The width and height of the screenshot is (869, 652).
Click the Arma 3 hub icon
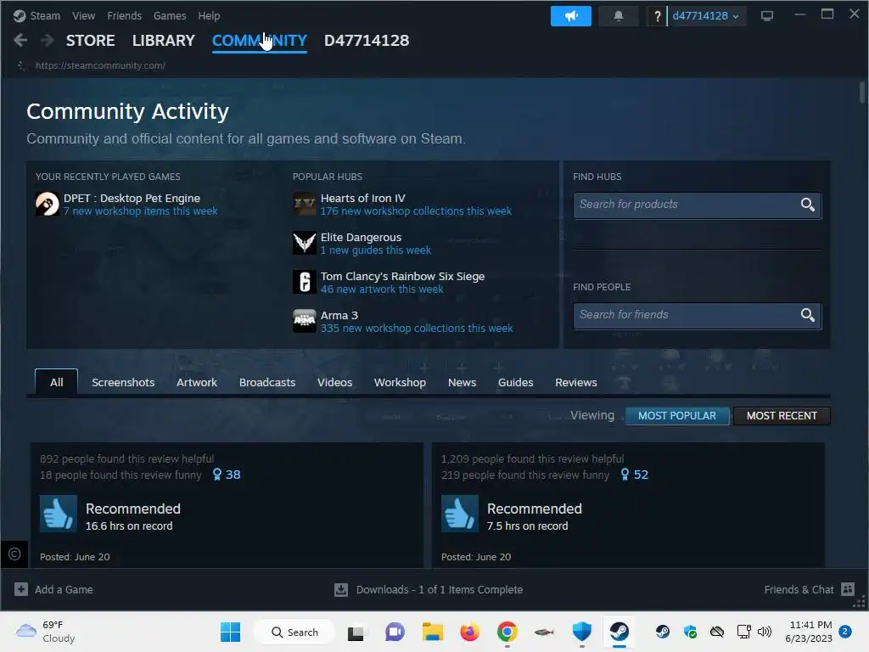click(305, 321)
